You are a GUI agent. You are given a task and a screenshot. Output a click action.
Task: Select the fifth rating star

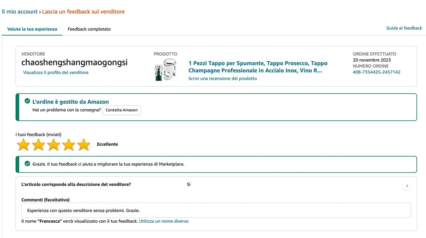[x=84, y=145]
